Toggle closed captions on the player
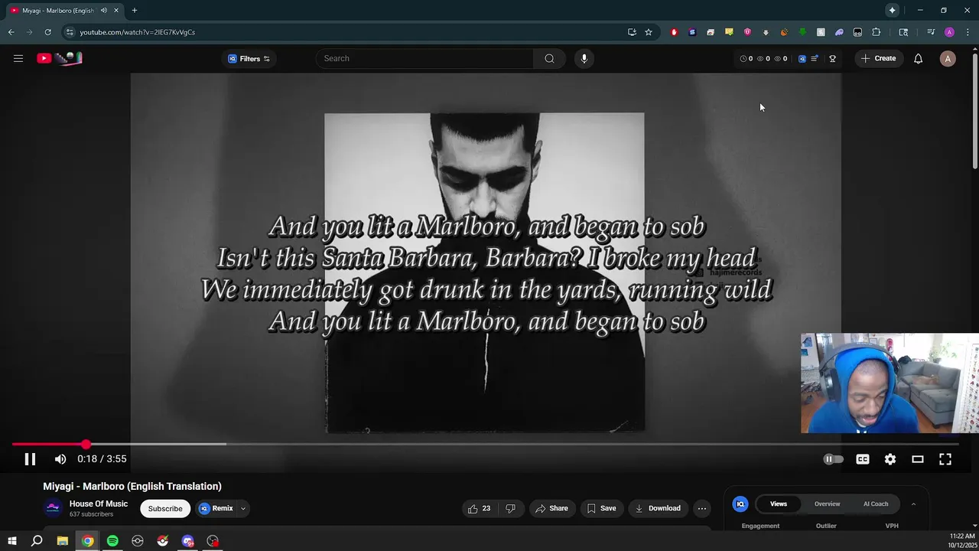 pyautogui.click(x=863, y=459)
